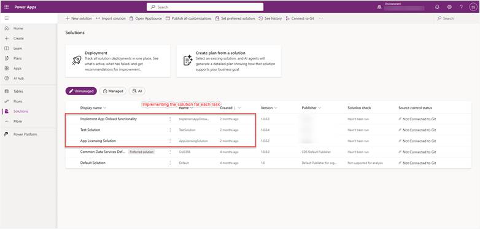Viewport: 480px width, 229px height.
Task: Open notifications bell icon
Action: [437, 7]
